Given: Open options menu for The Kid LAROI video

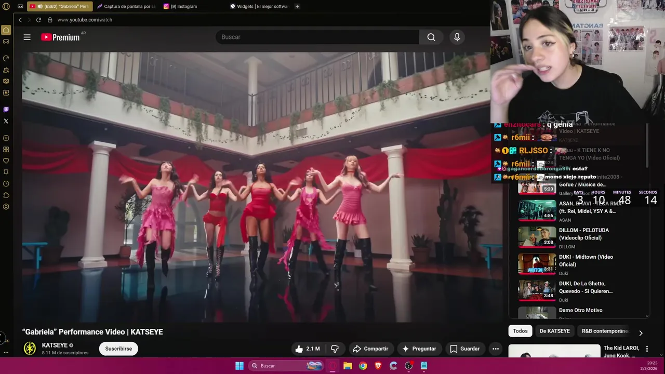Looking at the screenshot, I should 647,349.
